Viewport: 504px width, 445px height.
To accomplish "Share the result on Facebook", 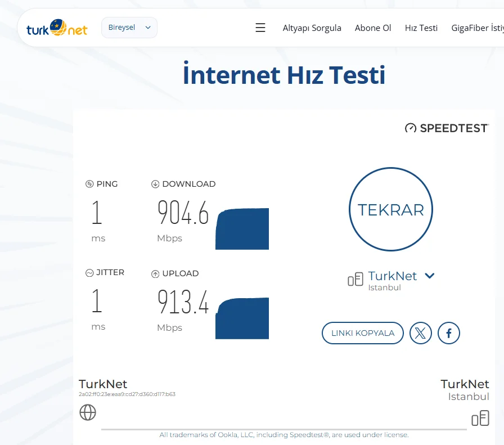I will point(449,333).
